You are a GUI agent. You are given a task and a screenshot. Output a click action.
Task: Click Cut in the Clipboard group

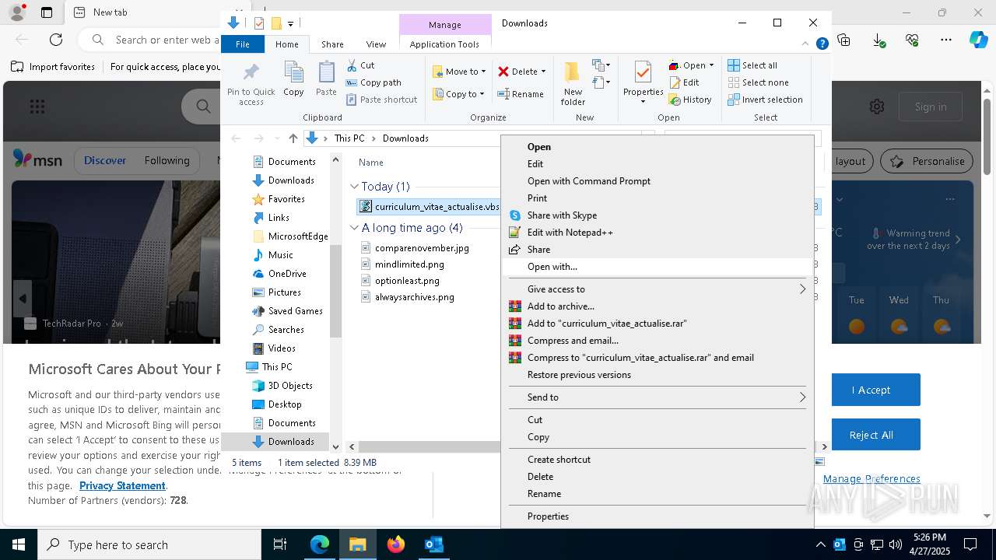pyautogui.click(x=360, y=65)
